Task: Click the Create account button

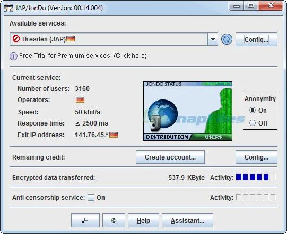Action: point(170,157)
